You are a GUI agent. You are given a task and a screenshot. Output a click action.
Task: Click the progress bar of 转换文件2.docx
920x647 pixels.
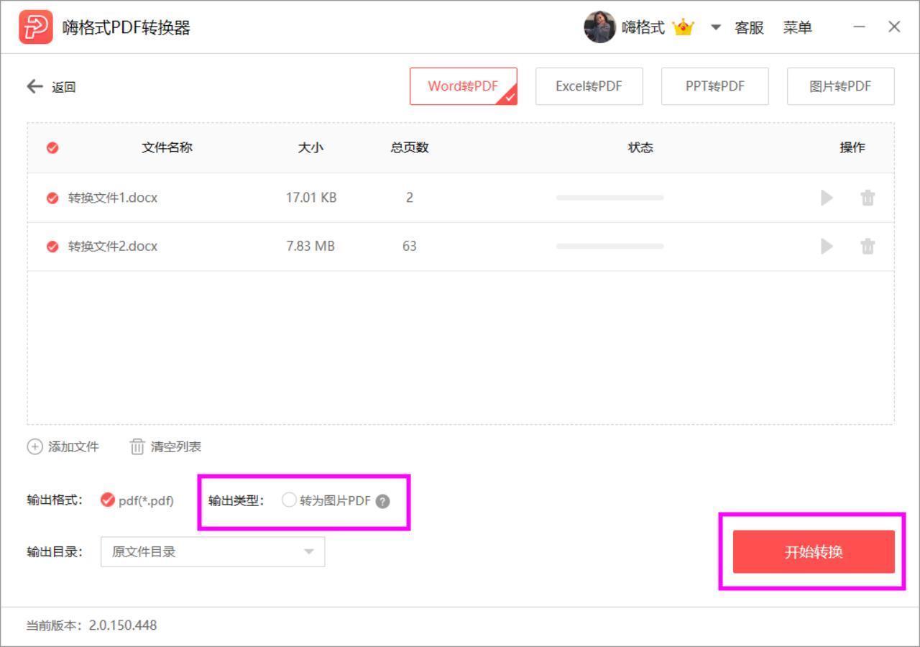609,246
